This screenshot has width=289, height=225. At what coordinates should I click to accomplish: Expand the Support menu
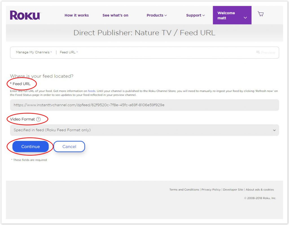tap(195, 15)
